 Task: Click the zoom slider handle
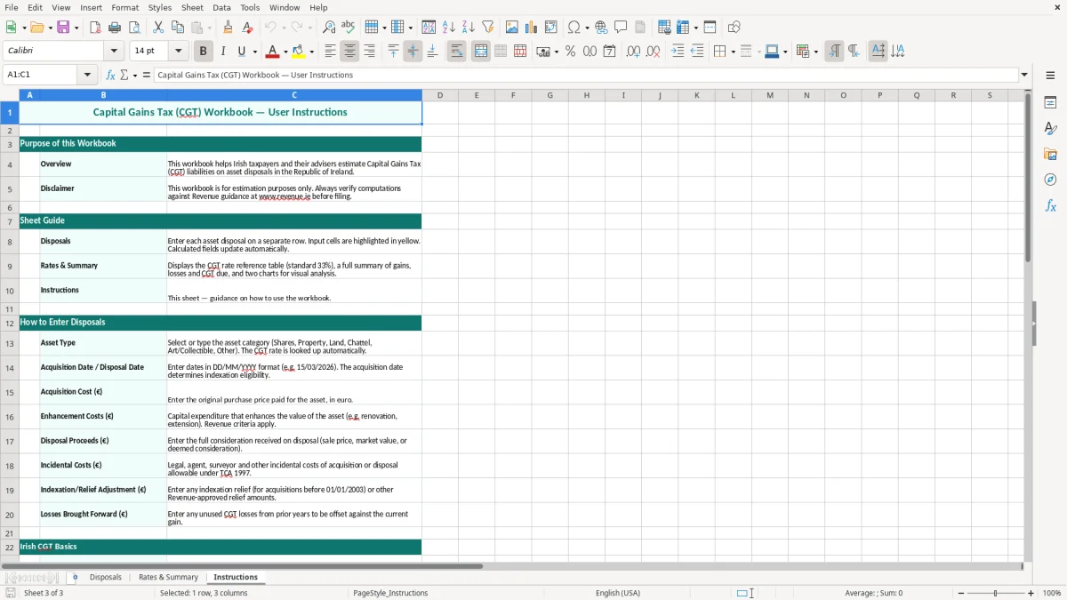[x=995, y=593]
